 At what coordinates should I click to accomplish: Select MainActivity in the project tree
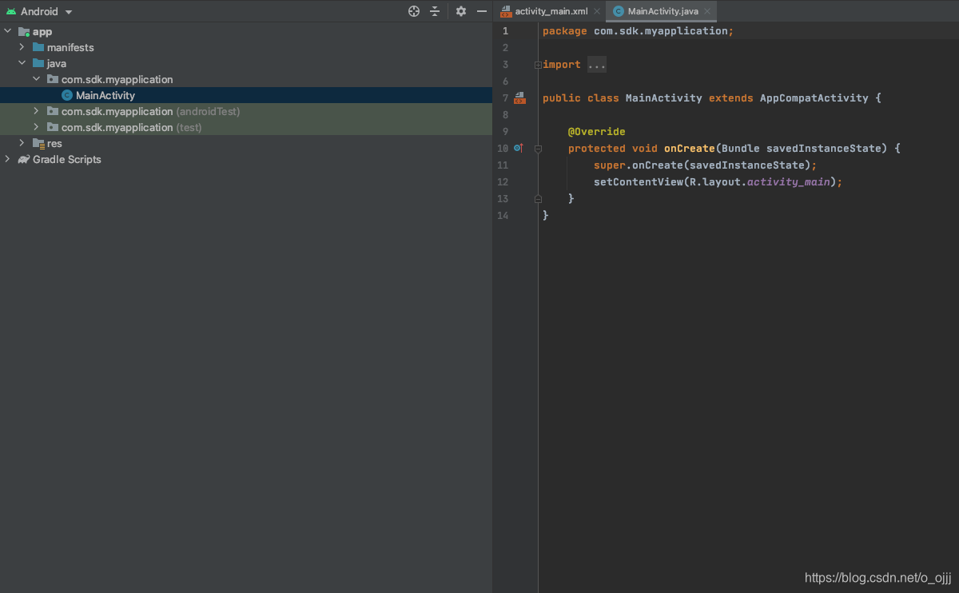tap(246, 95)
